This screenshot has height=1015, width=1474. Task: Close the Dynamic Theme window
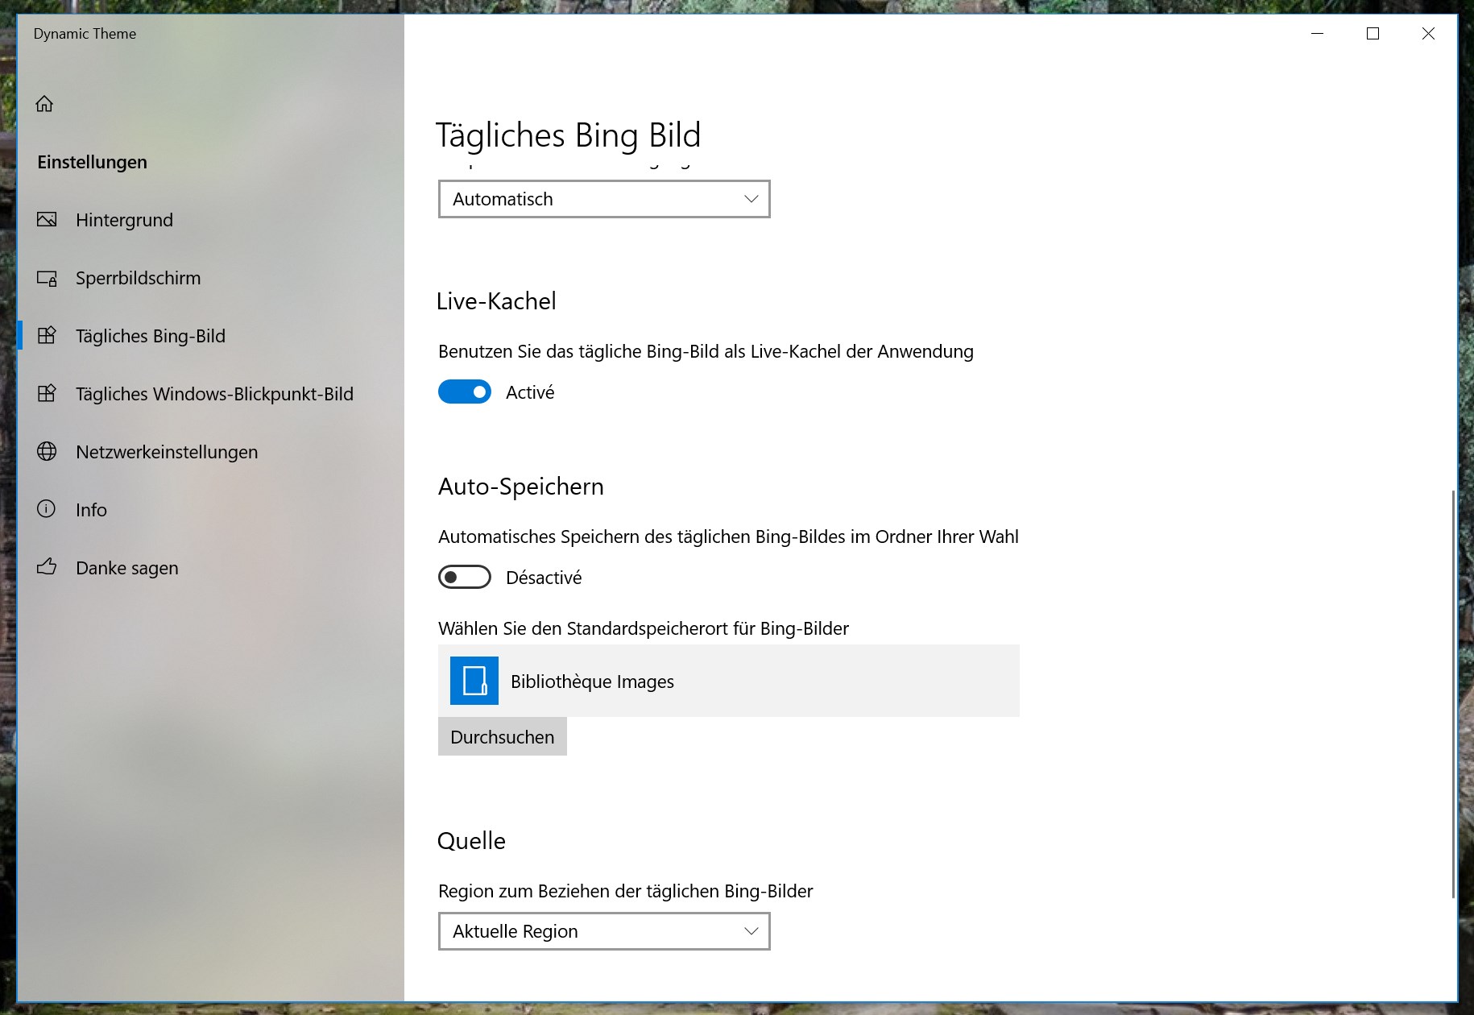point(1429,34)
